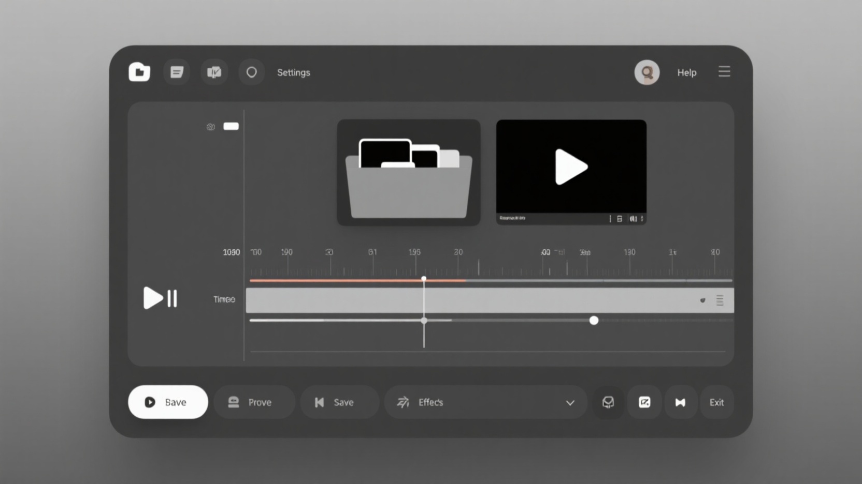This screenshot has height=484, width=862.
Task: Click the round slider handle below track
Action: coord(594,321)
